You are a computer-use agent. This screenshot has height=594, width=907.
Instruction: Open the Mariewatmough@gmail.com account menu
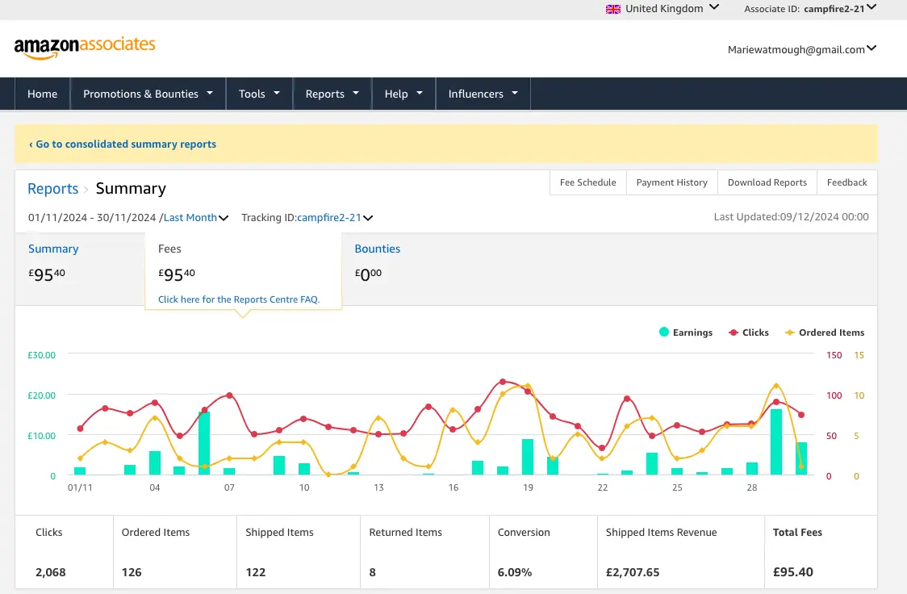point(802,50)
